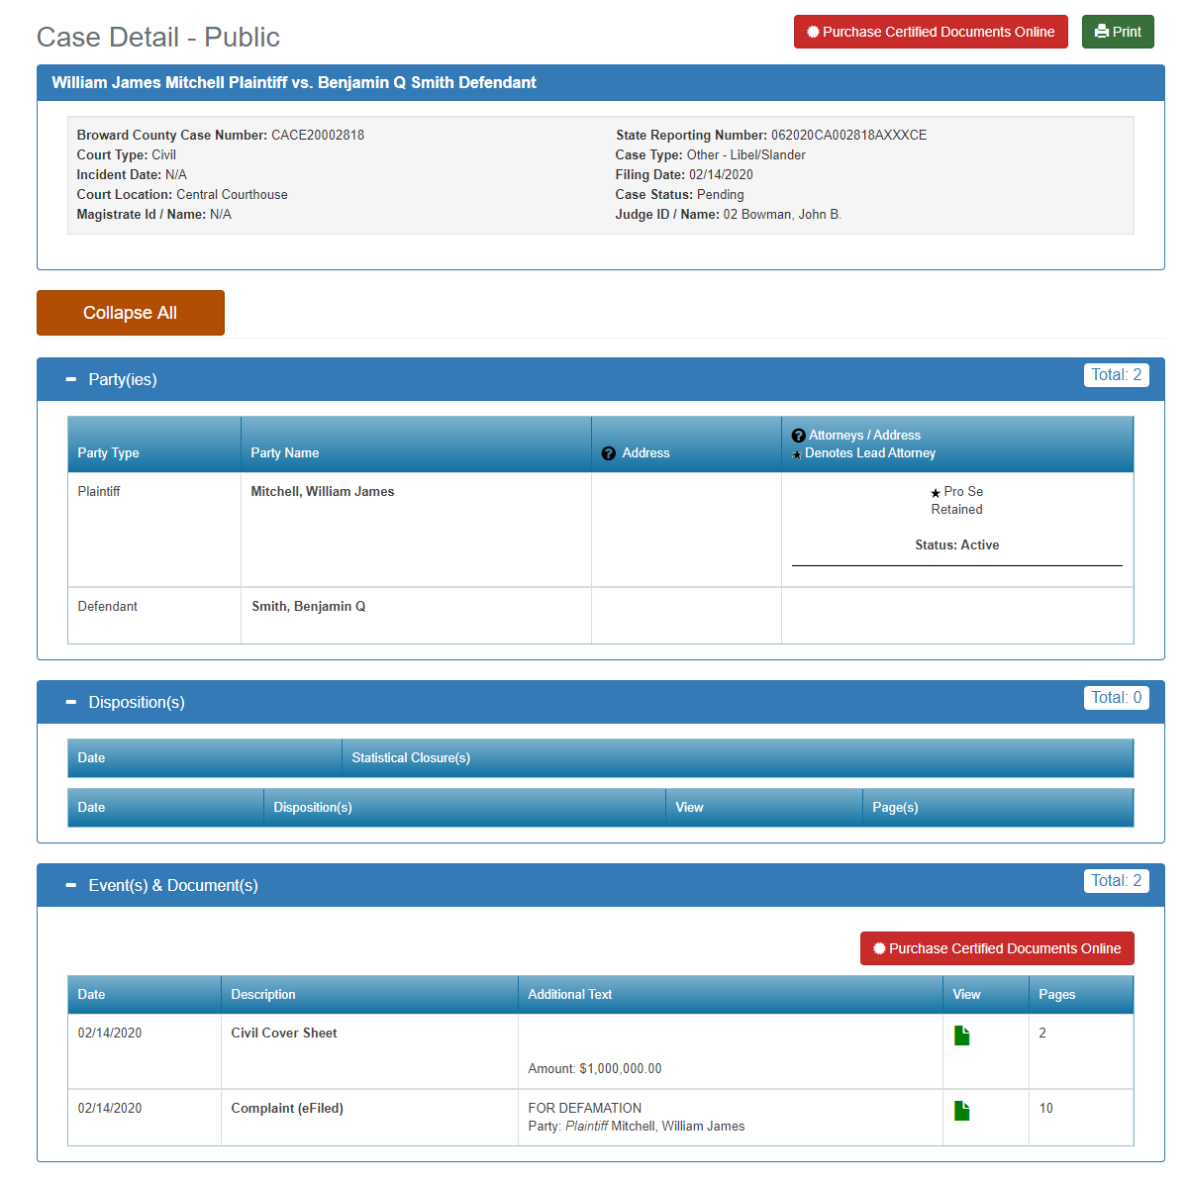The height and width of the screenshot is (1184, 1188).
Task: Click the Address help question mark icon
Action: point(609,453)
